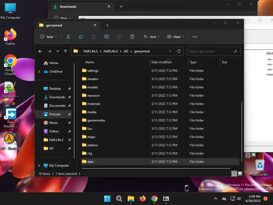Screen dimensions: 273x205
Task: Open Firefox from the taskbar
Action: tap(143, 199)
